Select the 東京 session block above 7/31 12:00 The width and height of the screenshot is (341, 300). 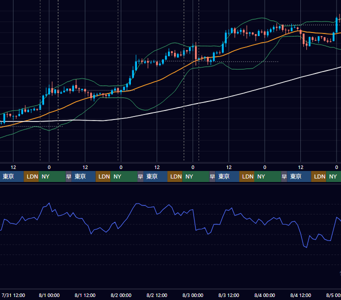[x=12, y=176]
